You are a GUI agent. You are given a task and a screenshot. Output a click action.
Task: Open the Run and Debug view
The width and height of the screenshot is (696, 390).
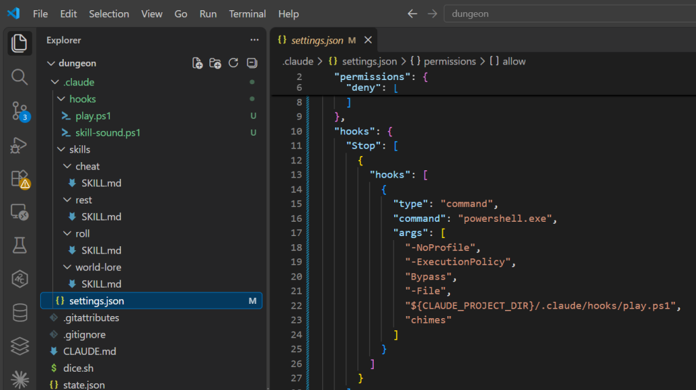tap(19, 144)
